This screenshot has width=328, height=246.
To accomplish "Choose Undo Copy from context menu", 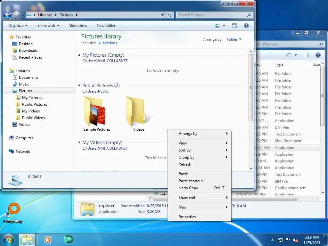I will point(199,188).
